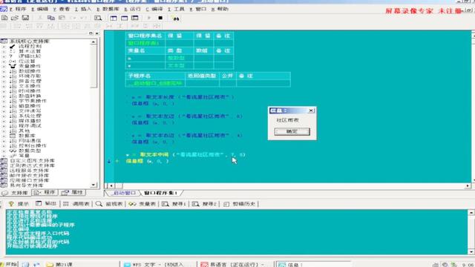The height and width of the screenshot is (267, 475).
Task: Expand the 文本操作 tree node
Action: pyautogui.click(x=4, y=86)
